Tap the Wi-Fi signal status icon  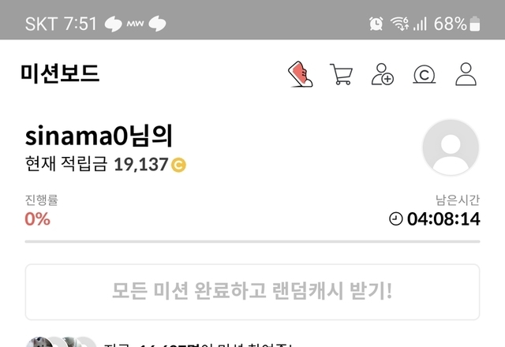(400, 24)
